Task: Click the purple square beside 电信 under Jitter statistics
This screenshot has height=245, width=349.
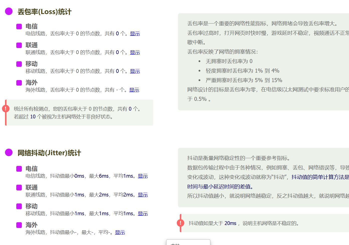Action: tap(19, 169)
